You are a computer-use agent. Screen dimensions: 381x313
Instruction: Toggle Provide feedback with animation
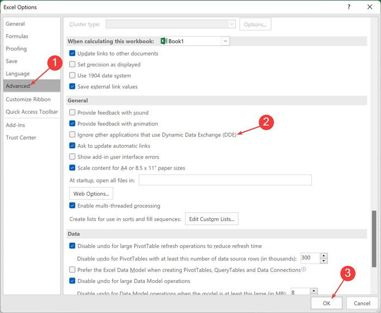pos(72,123)
